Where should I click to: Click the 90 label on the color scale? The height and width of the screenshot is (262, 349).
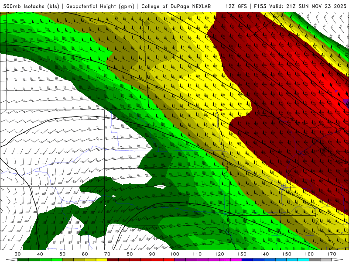(152, 254)
